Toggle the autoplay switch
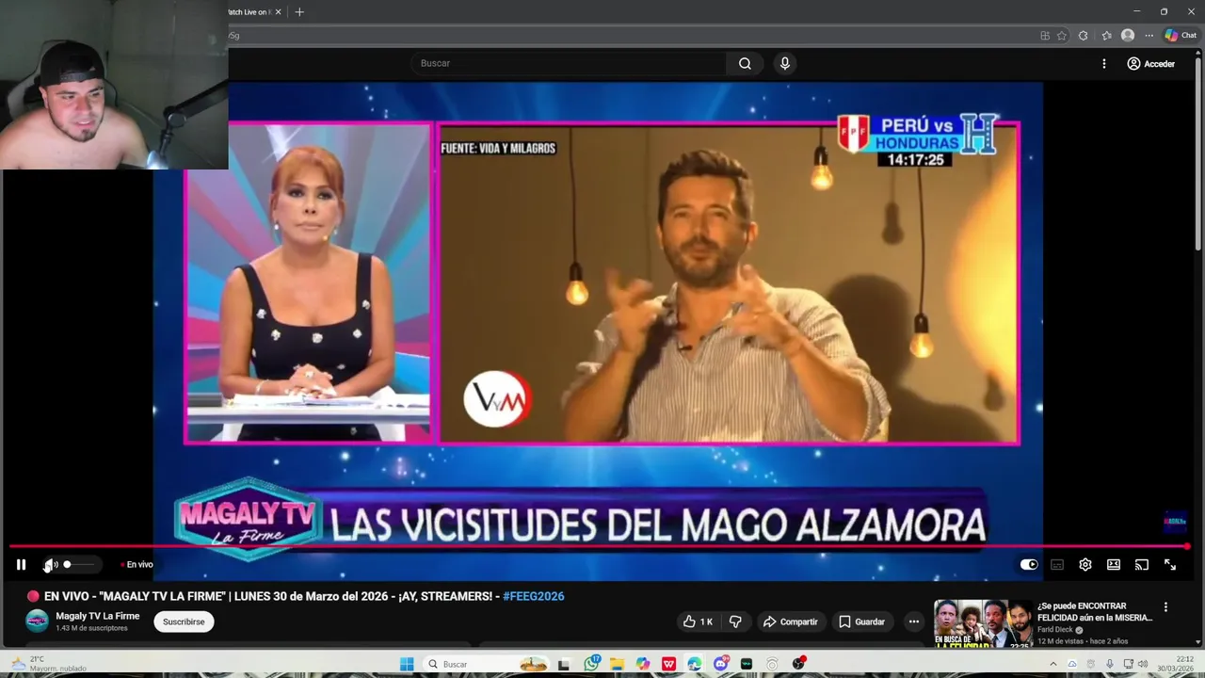 pos(1029,565)
